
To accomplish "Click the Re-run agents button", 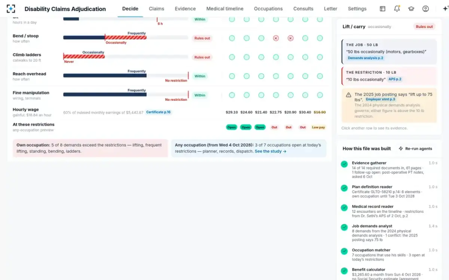I will pyautogui.click(x=415, y=149).
